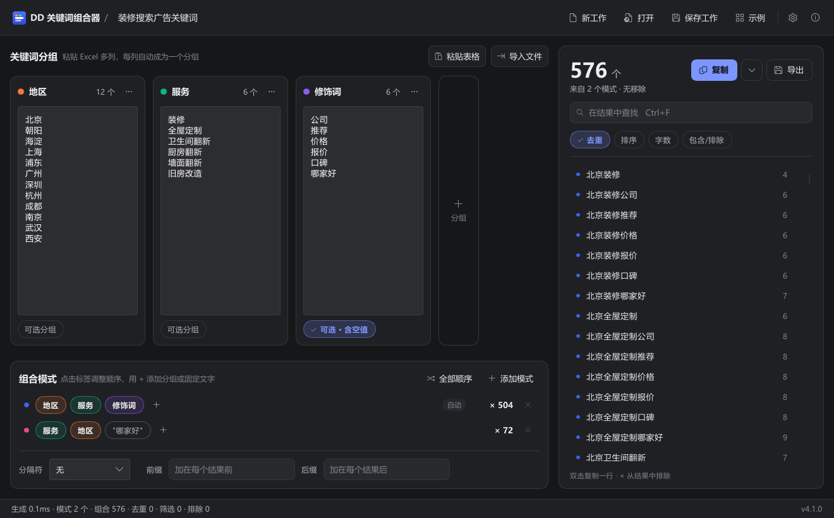
Task: Toggle the 排序 filter chip
Action: coord(629,140)
